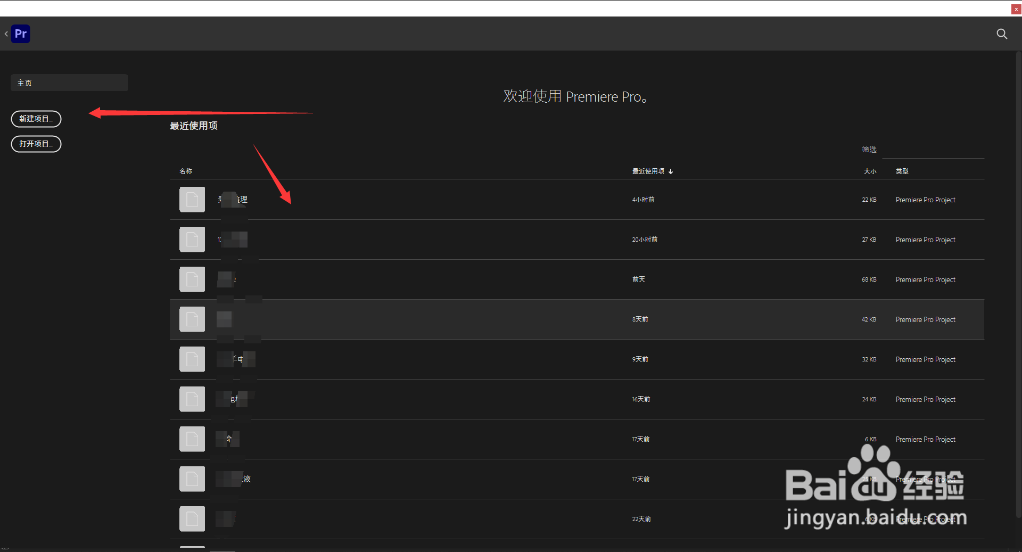This screenshot has height=552, width=1022.
Task: Click the 6 KB size cell
Action: 871,439
